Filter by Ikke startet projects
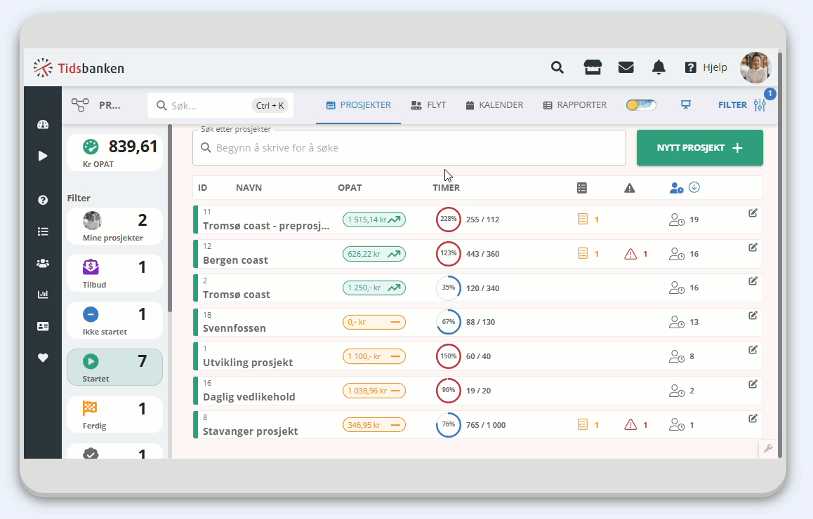The width and height of the screenshot is (813, 519). (x=114, y=321)
